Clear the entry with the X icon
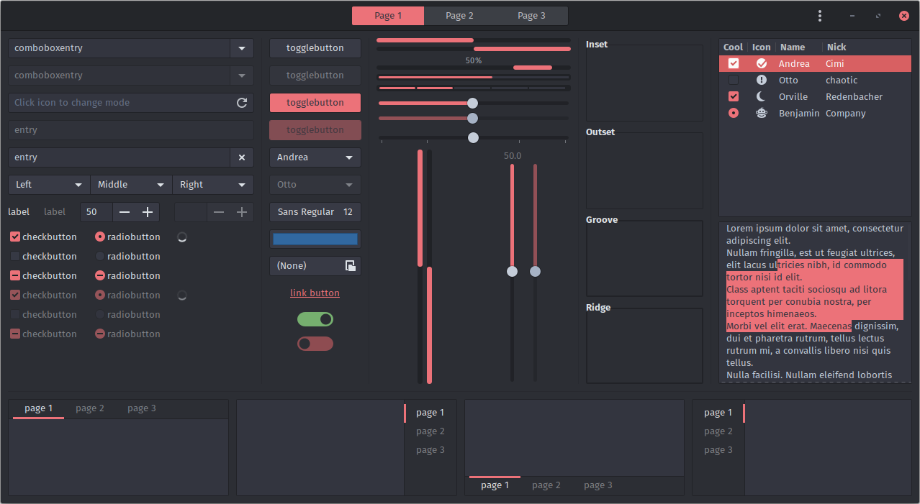 pyautogui.click(x=242, y=157)
